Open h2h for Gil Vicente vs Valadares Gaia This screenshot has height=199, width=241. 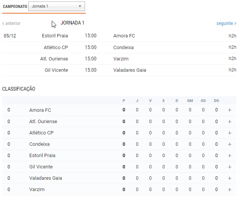point(232,70)
